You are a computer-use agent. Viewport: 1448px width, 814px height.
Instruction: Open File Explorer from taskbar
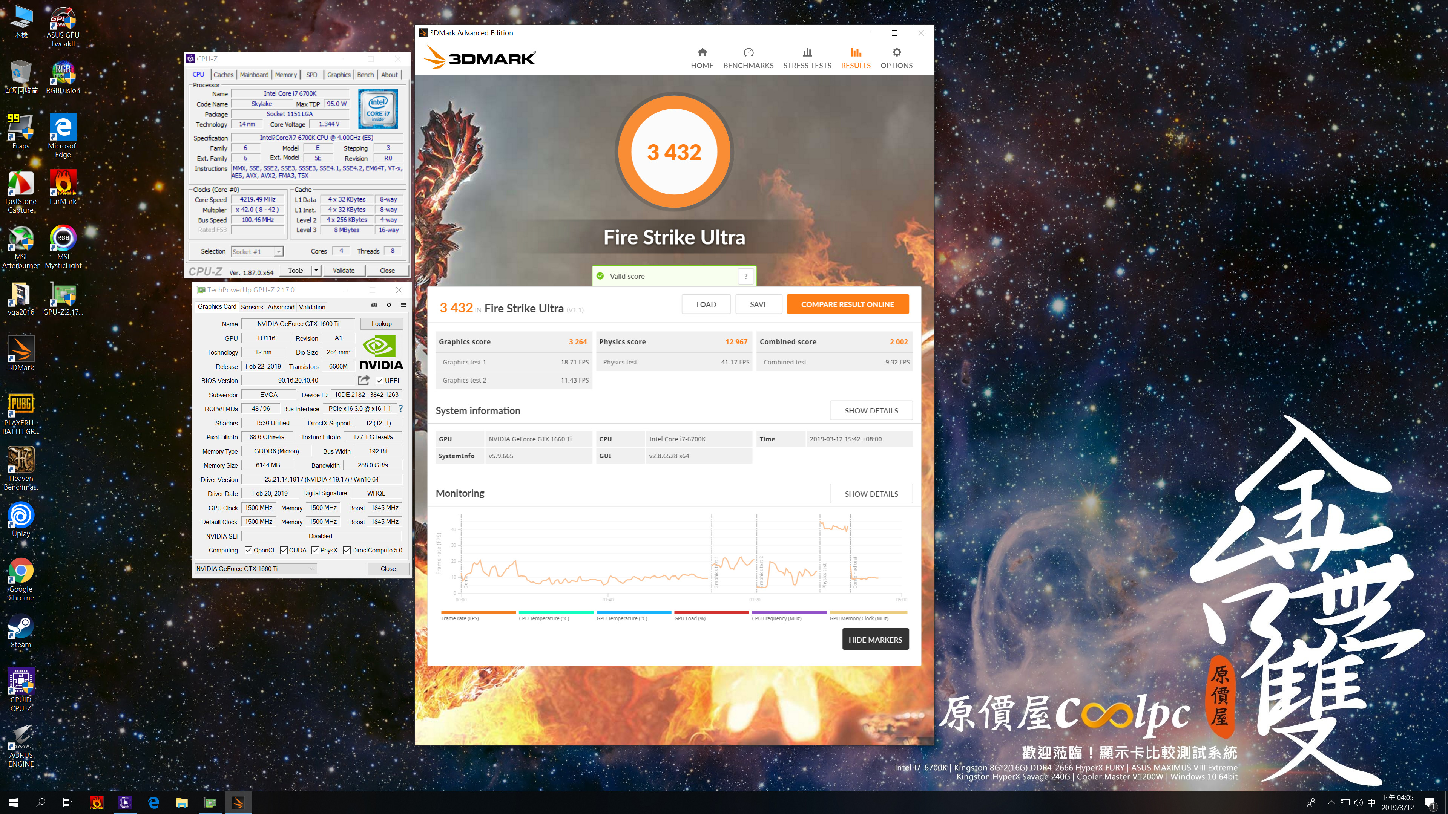[181, 803]
